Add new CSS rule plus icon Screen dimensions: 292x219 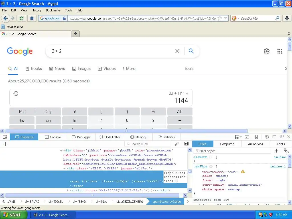click(x=276, y=151)
